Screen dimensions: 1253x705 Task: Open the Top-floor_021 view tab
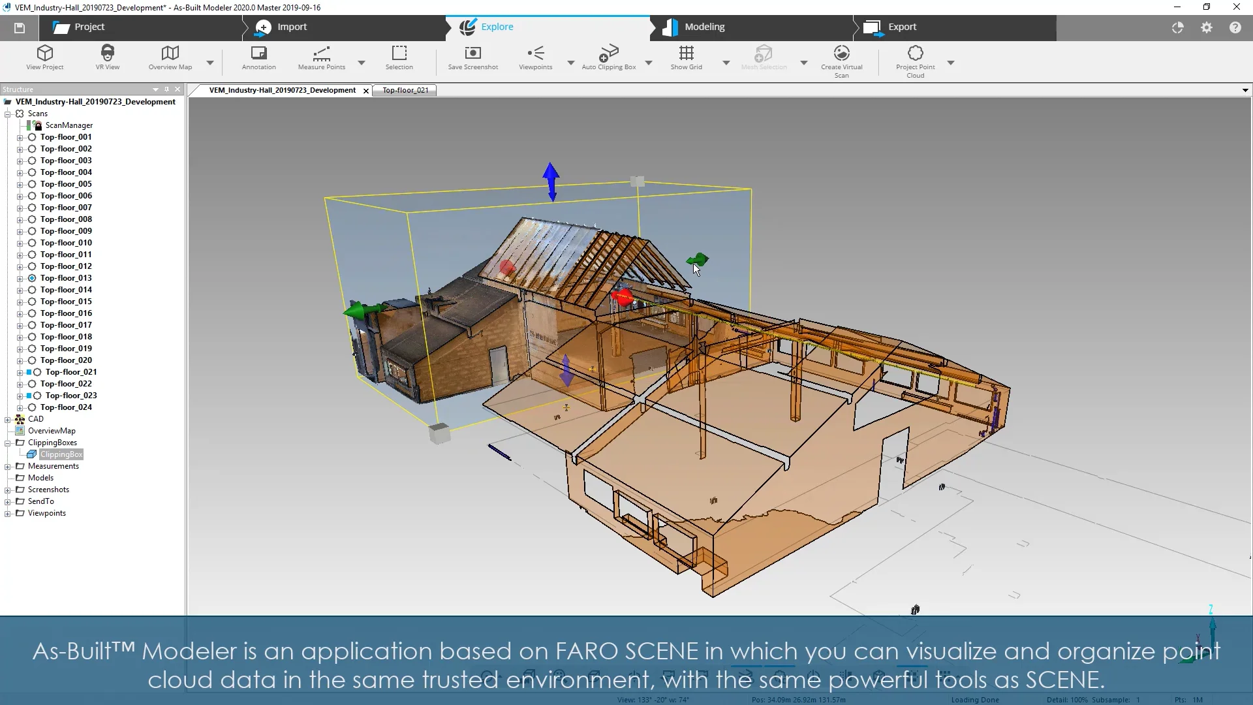(405, 90)
